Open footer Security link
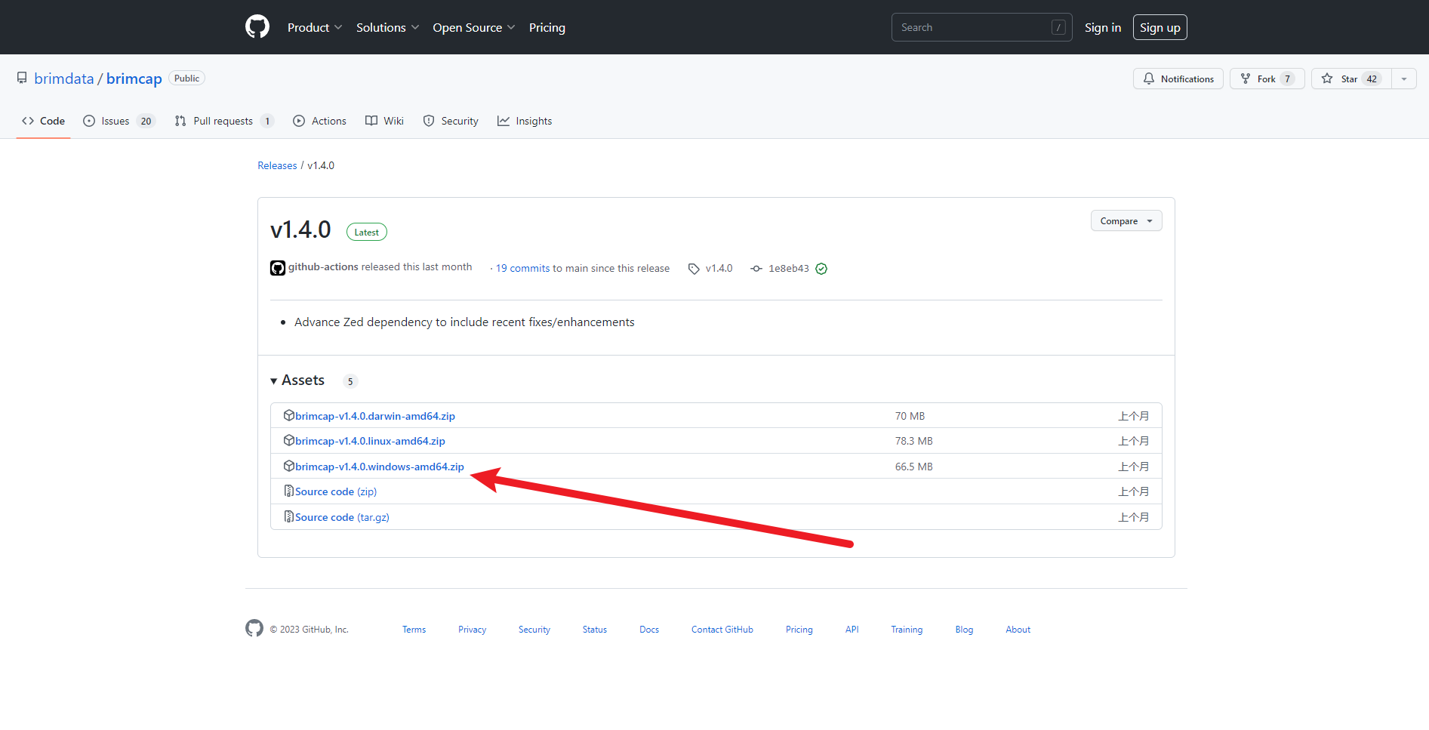Screen dimensions: 1429x730 click(534, 630)
